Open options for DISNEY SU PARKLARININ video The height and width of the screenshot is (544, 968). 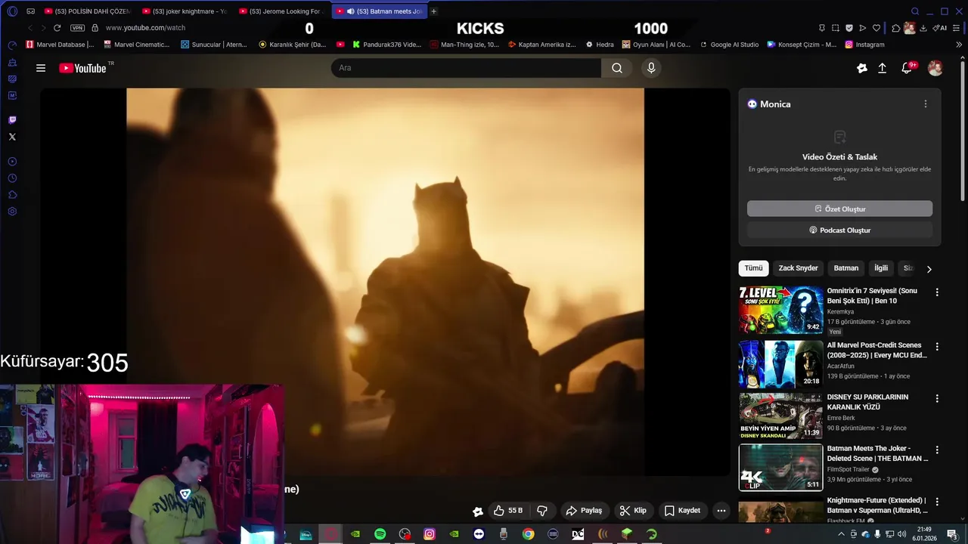pos(937,398)
